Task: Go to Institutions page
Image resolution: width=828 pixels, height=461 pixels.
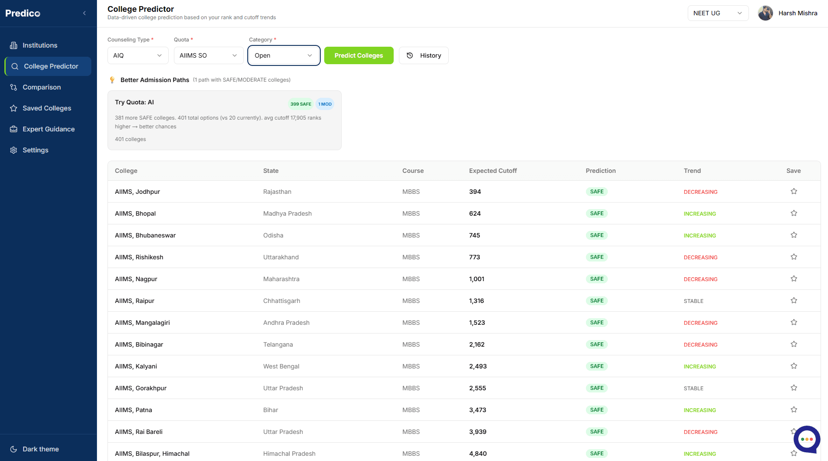Action: pyautogui.click(x=48, y=45)
